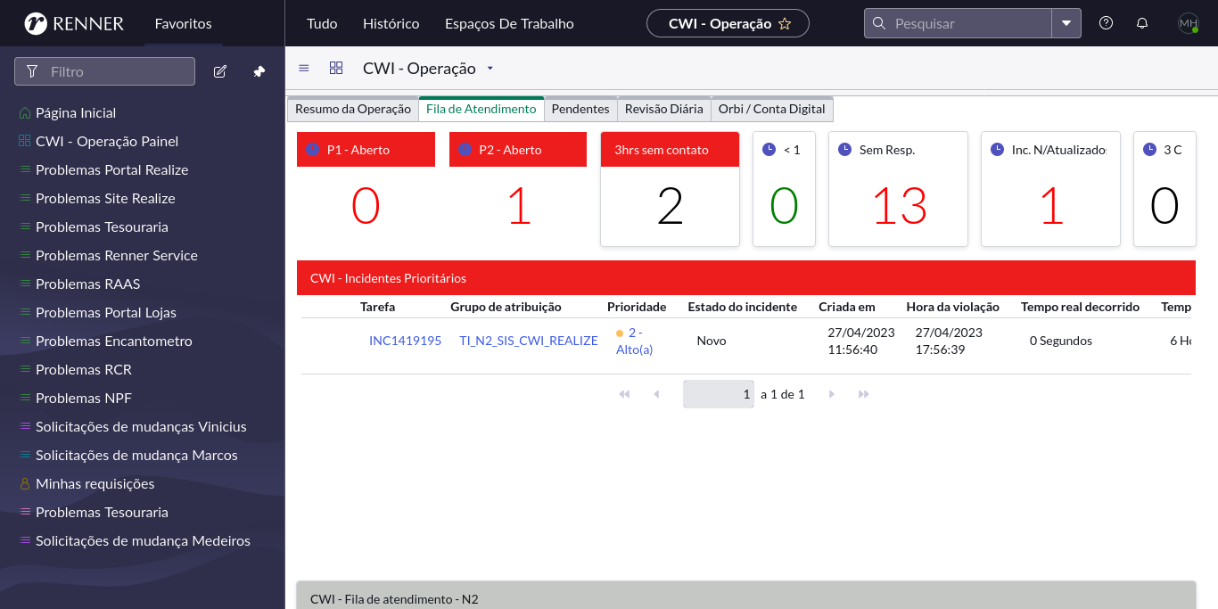Open Solicitações de mudanças Vinicius favorite
The image size is (1218, 609).
[x=141, y=426]
